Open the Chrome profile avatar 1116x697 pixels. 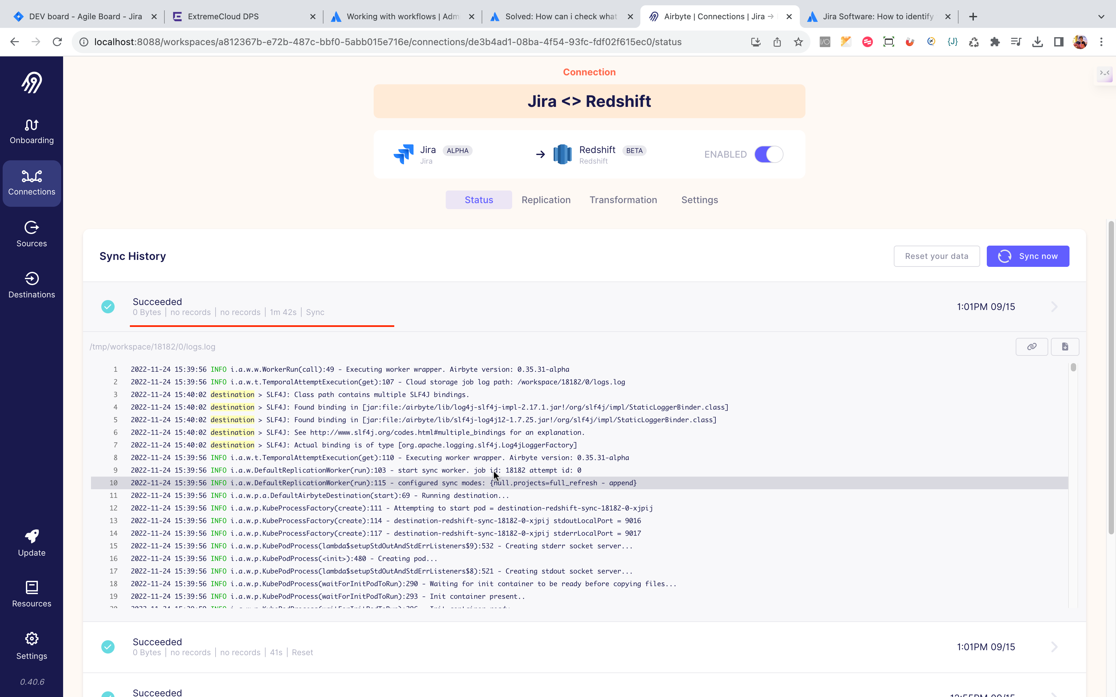(x=1080, y=42)
